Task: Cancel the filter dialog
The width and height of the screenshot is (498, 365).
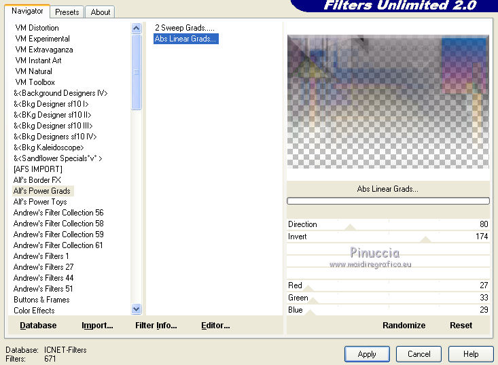Action: click(x=419, y=354)
